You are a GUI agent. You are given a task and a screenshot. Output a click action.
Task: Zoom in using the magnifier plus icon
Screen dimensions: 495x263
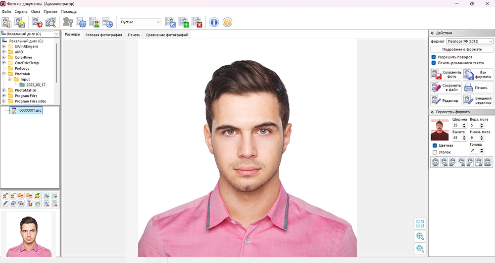coord(420,236)
